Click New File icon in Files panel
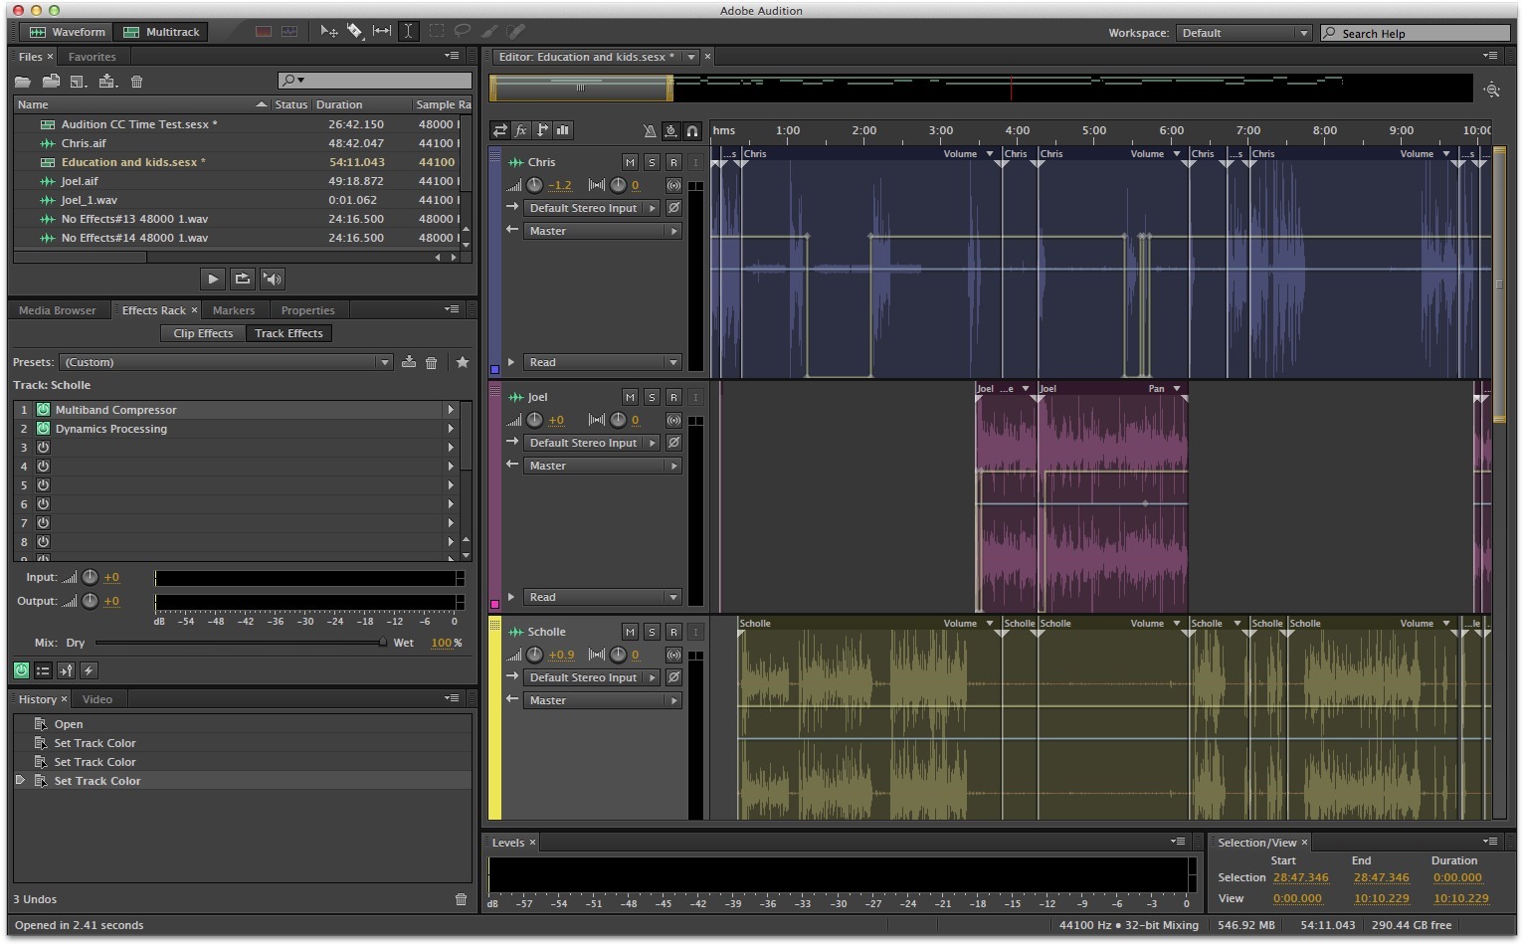Image resolution: width=1524 pixels, height=946 pixels. [x=80, y=82]
